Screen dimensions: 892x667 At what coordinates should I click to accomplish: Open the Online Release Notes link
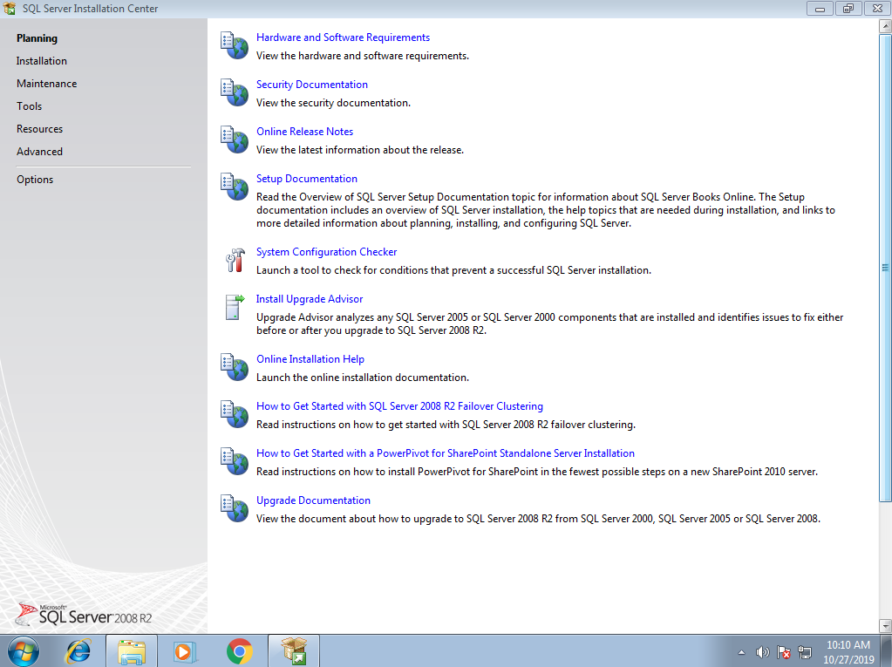[x=305, y=132]
